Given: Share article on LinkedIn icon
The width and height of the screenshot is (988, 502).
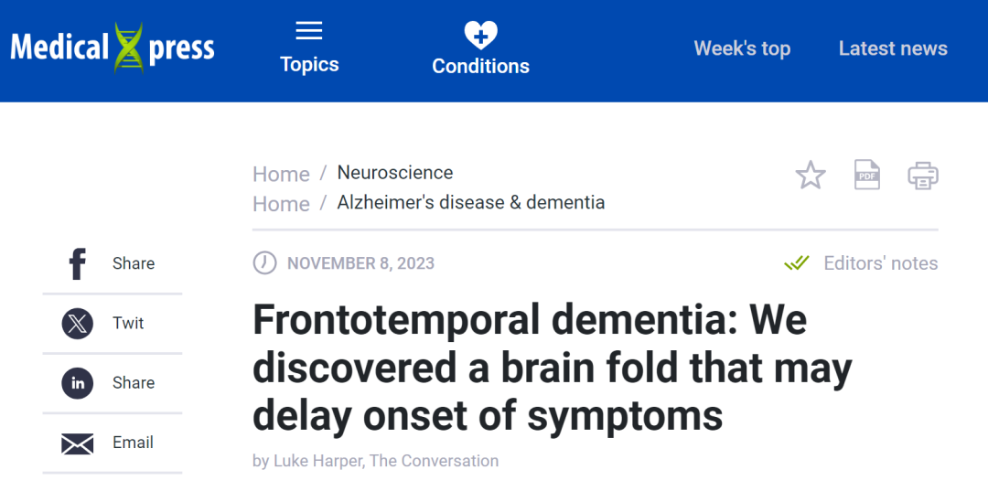Looking at the screenshot, I should pyautogui.click(x=78, y=383).
